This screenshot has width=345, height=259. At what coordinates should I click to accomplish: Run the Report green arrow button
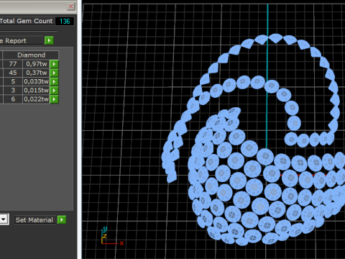tap(49, 40)
